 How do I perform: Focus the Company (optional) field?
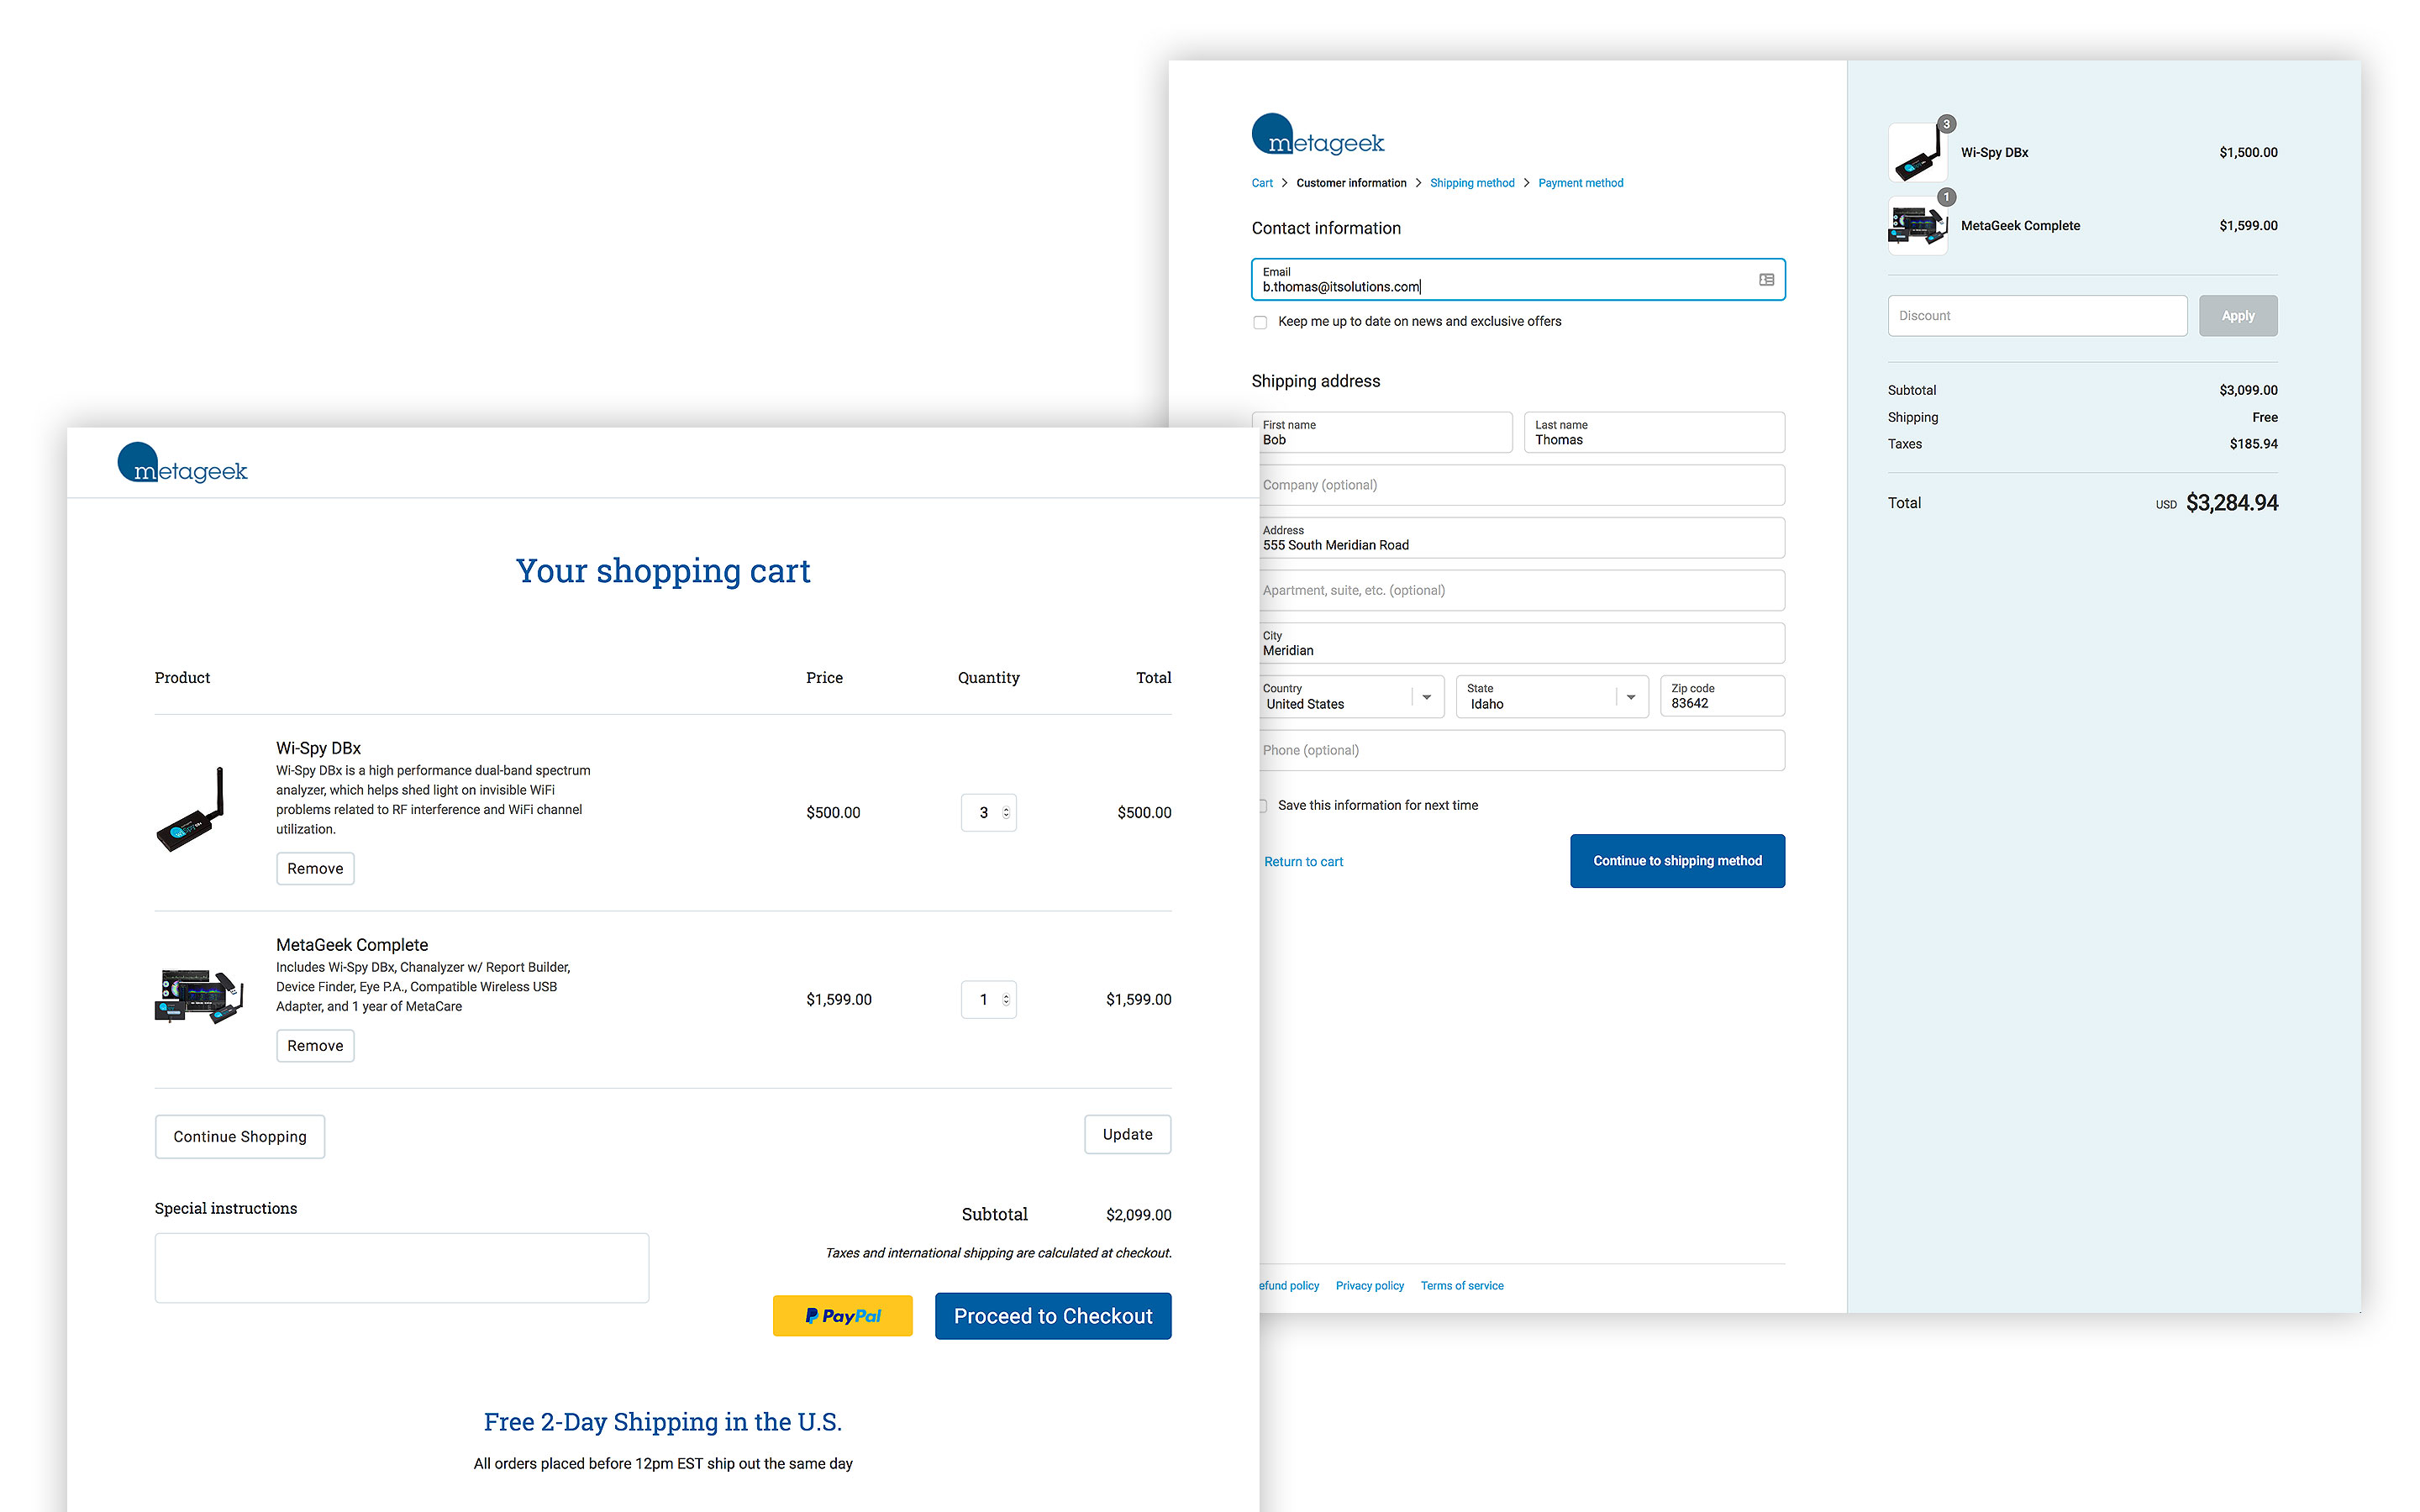(1522, 485)
